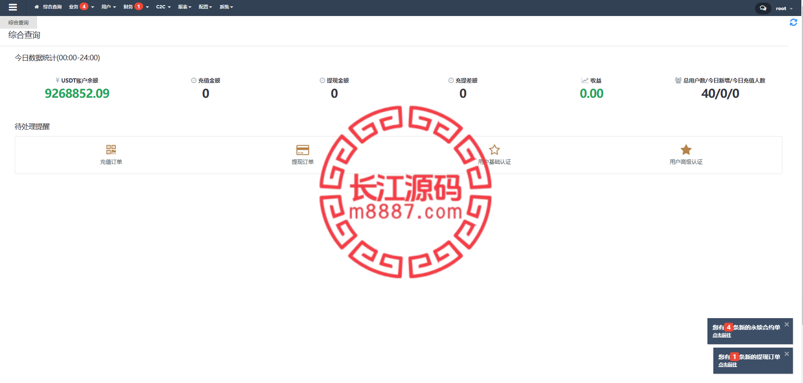
Task: Close the 永续合约单 notification
Action: click(x=787, y=324)
